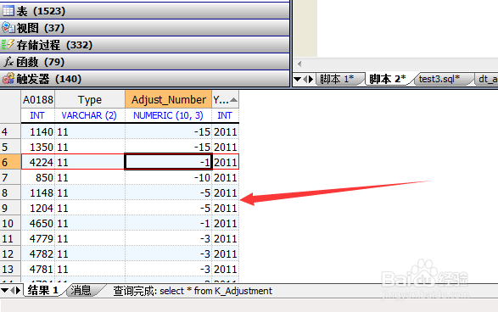
Task: Click Adjust_Number cell -10 in row 7
Action: coord(168,177)
